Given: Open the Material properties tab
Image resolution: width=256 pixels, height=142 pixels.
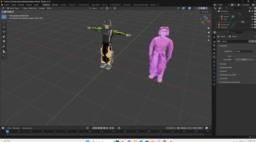Looking at the screenshot, I should [214, 84].
